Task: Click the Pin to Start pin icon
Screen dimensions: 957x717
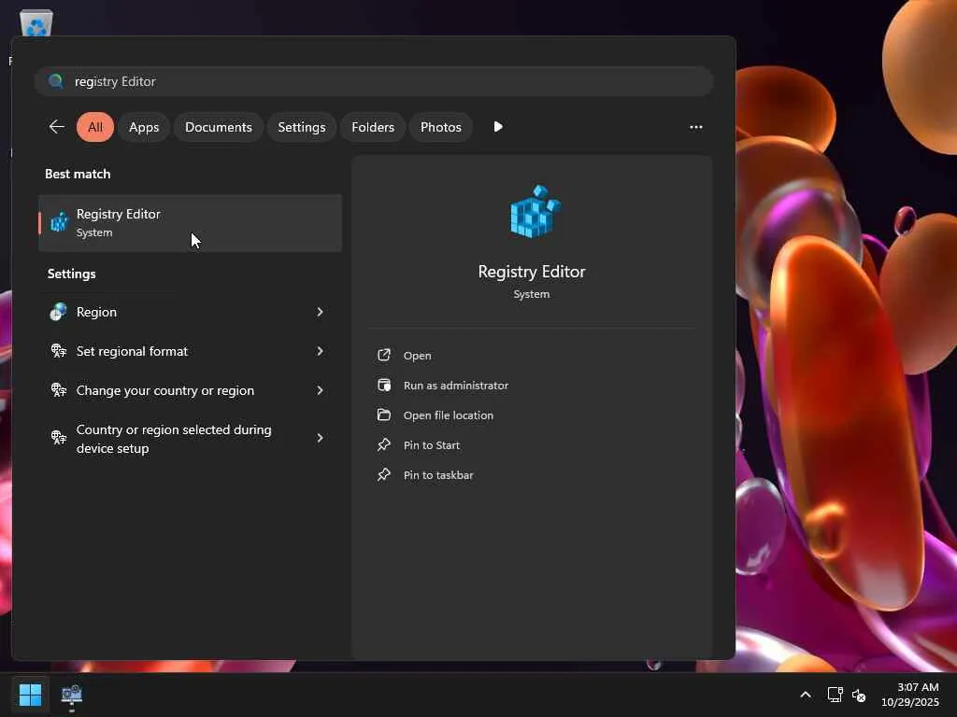Action: (x=384, y=444)
